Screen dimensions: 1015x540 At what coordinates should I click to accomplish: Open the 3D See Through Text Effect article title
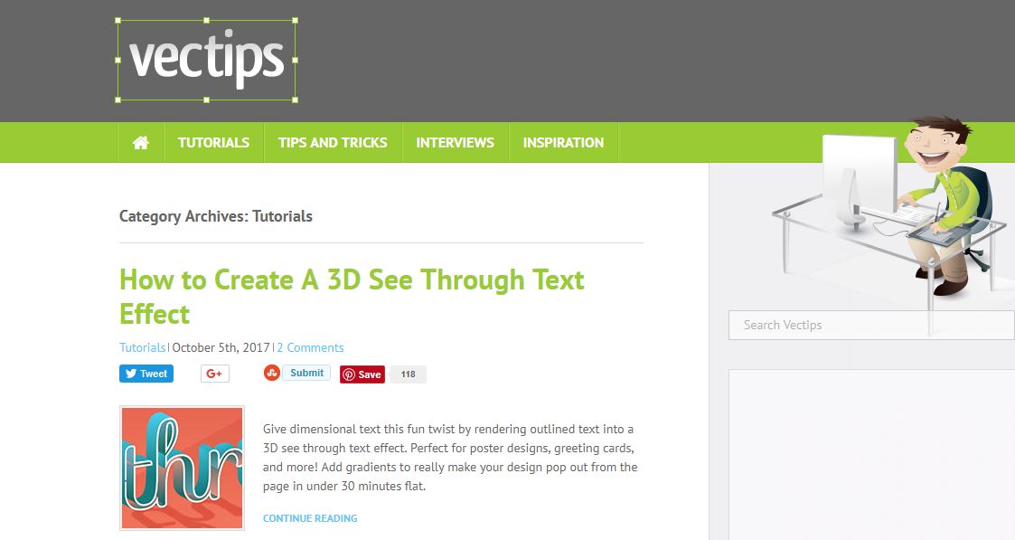[352, 298]
